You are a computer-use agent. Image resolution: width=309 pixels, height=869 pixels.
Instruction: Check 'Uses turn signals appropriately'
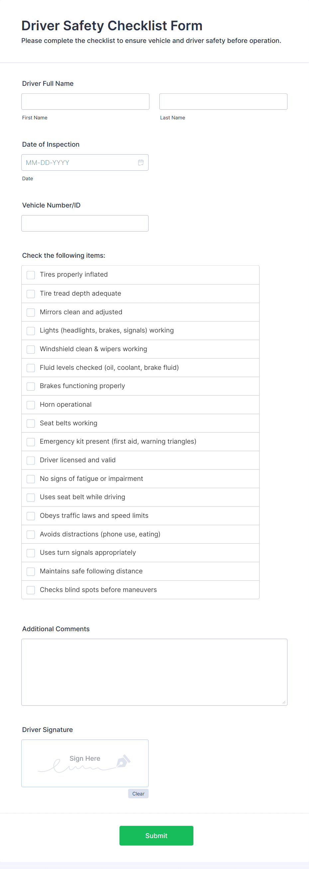pos(30,553)
